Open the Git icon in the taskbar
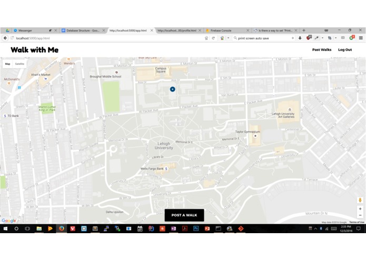Viewport: 366px width, 260px height. (241, 228)
